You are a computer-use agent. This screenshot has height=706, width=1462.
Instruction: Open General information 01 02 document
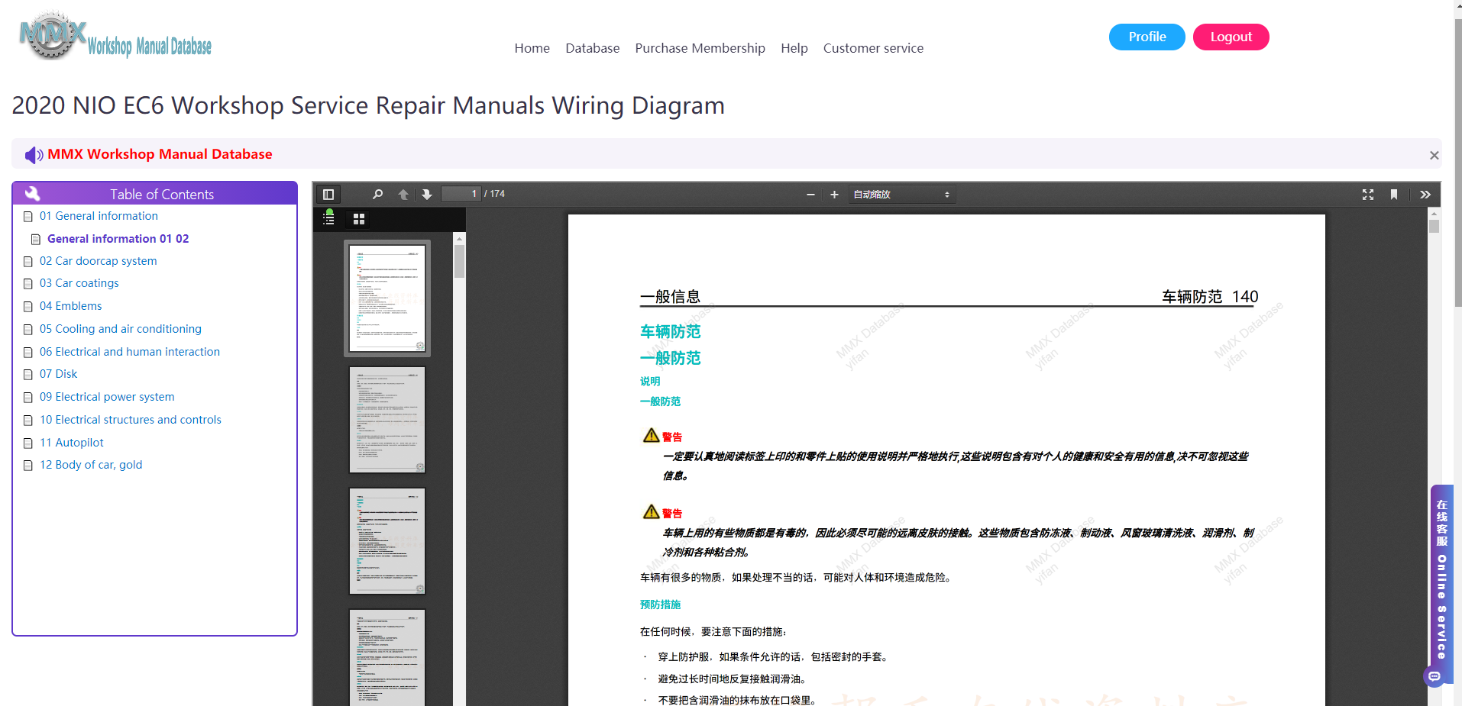click(x=118, y=239)
